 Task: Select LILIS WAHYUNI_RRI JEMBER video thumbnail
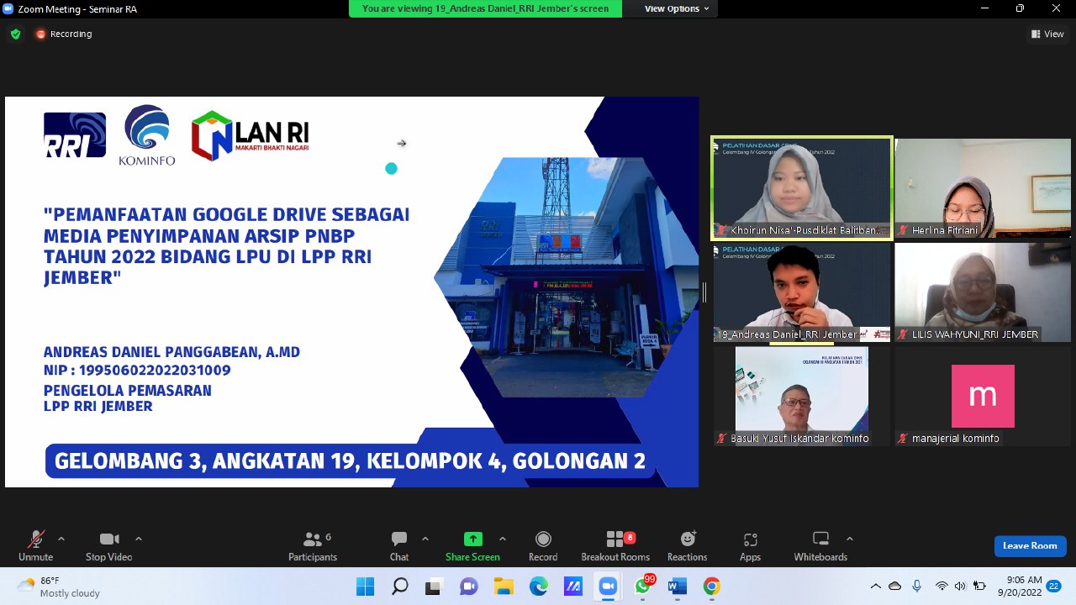pyautogui.click(x=983, y=292)
